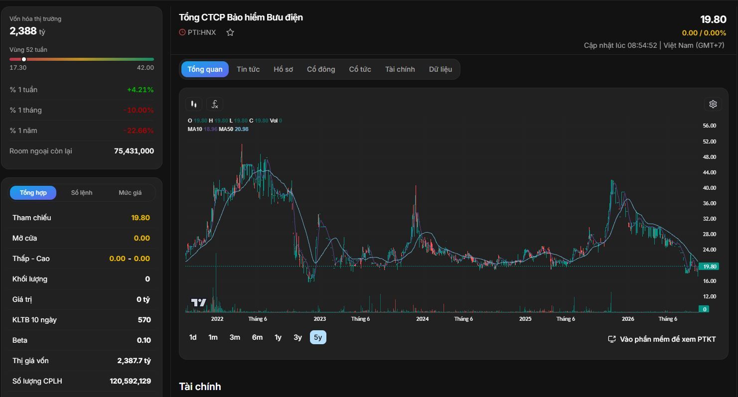Open the Mức giá panel tab
The width and height of the screenshot is (738, 397).
tap(130, 193)
